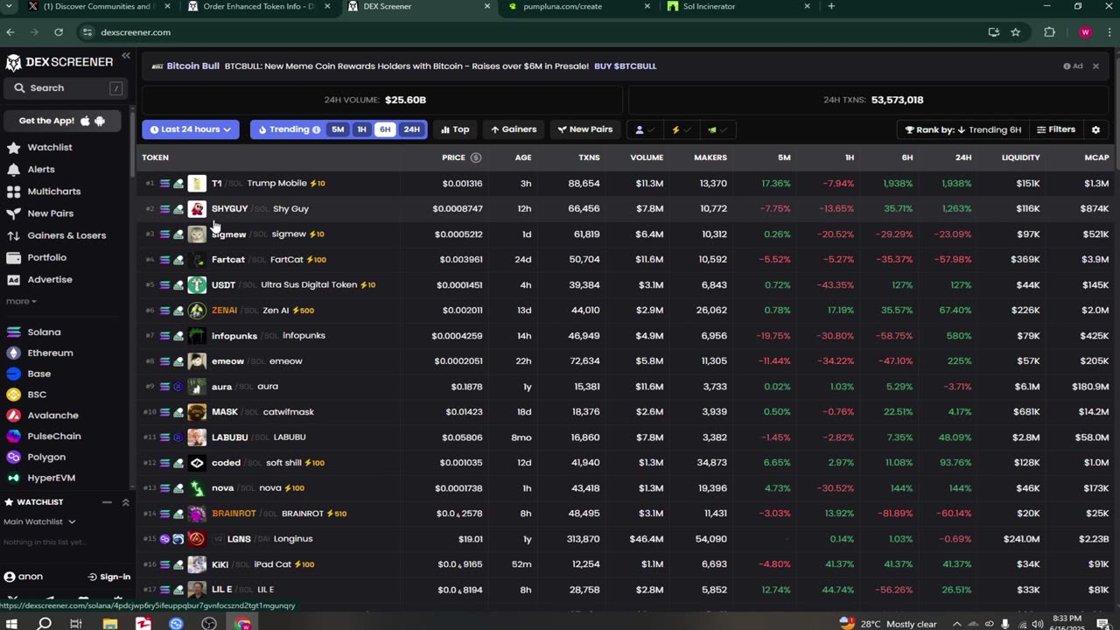The height and width of the screenshot is (630, 1120).
Task: Open the Portfolio sidebar page
Action: click(46, 257)
